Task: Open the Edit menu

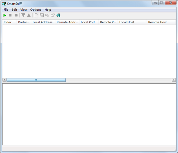Action: click(x=14, y=10)
